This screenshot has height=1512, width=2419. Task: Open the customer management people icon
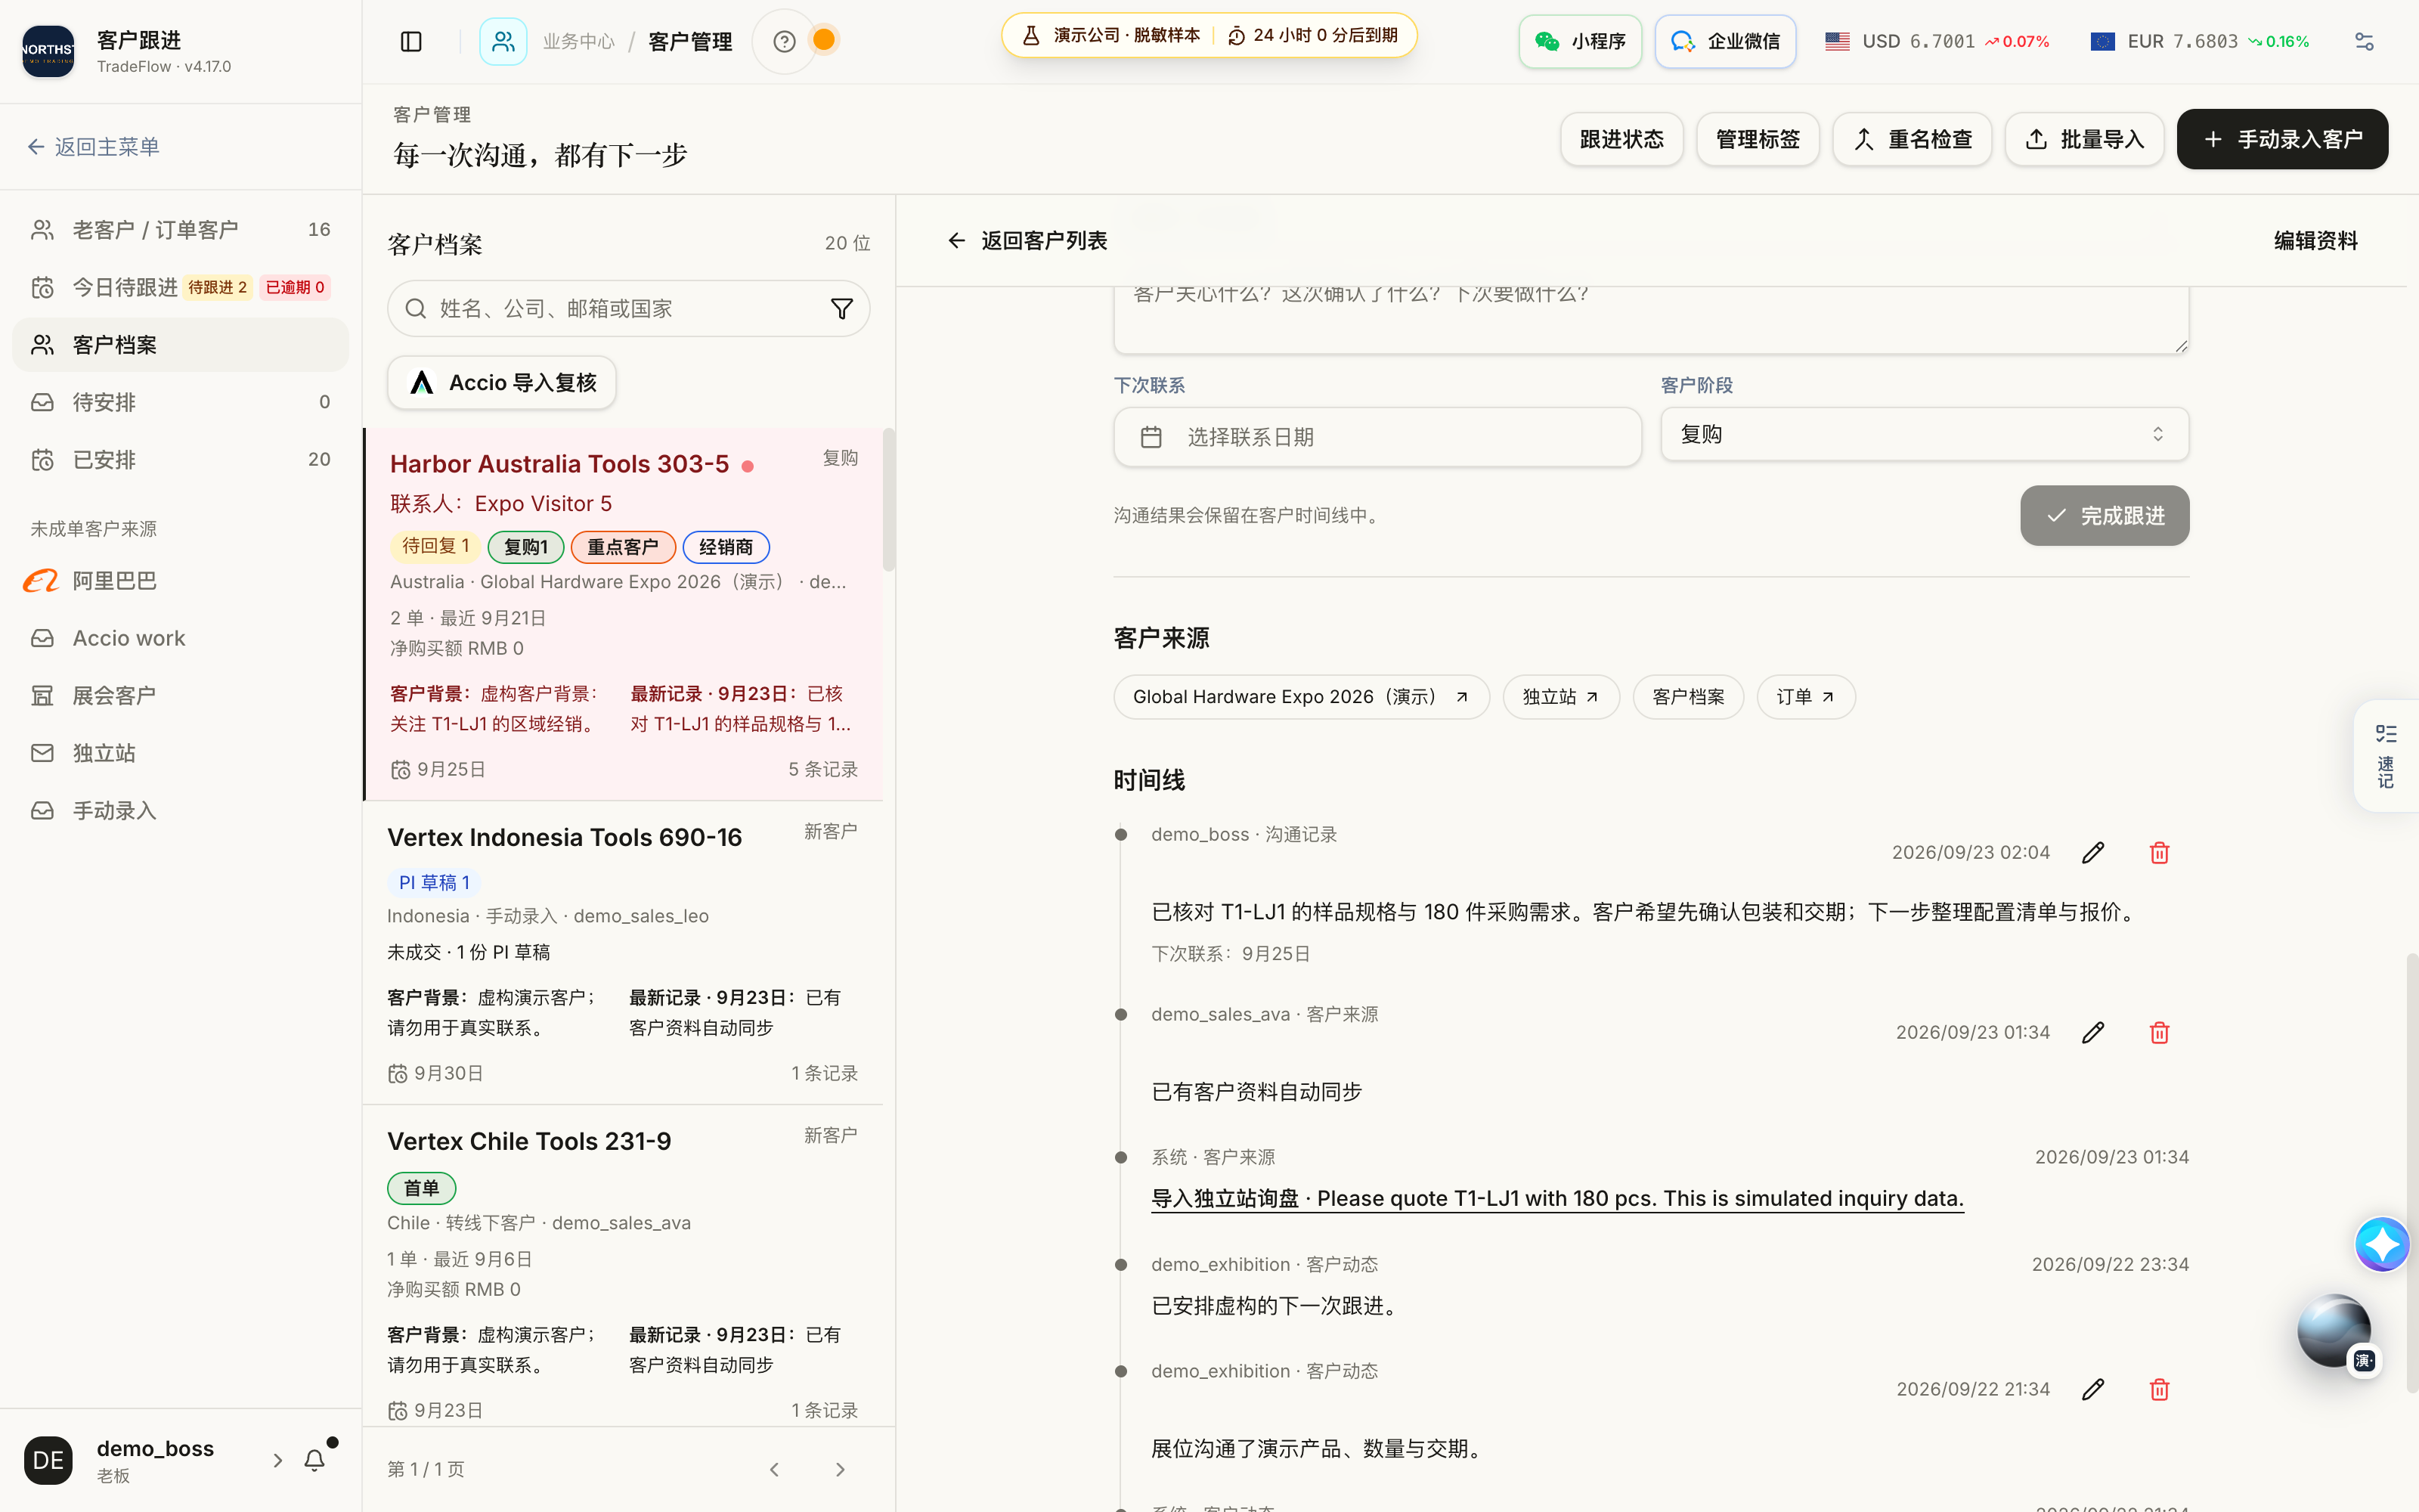[x=503, y=41]
